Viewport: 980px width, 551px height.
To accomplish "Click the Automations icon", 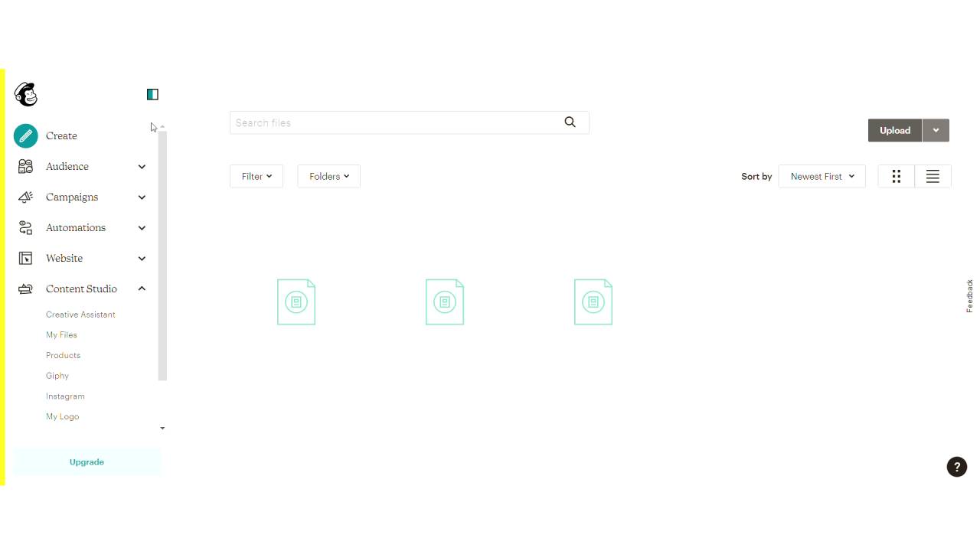I will pyautogui.click(x=24, y=227).
